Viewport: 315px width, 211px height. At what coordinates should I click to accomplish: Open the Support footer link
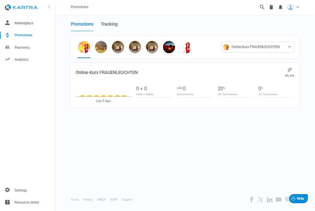pyautogui.click(x=127, y=200)
